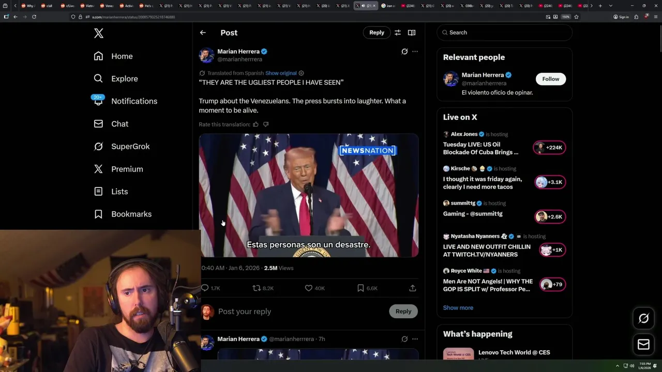Click Sign in in browser toolbar
Viewport: 662px width, 372px height.
point(621,17)
